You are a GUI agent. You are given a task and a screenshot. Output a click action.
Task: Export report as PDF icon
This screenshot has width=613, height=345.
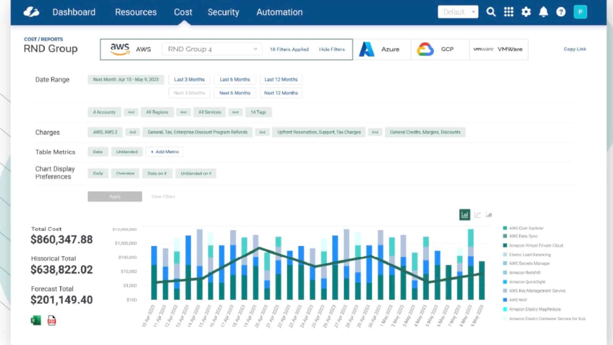[x=52, y=320]
